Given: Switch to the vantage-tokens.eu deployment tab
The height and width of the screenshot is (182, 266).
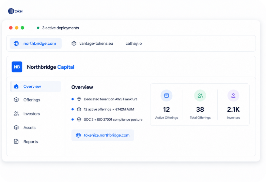Looking at the screenshot, I should pos(92,43).
